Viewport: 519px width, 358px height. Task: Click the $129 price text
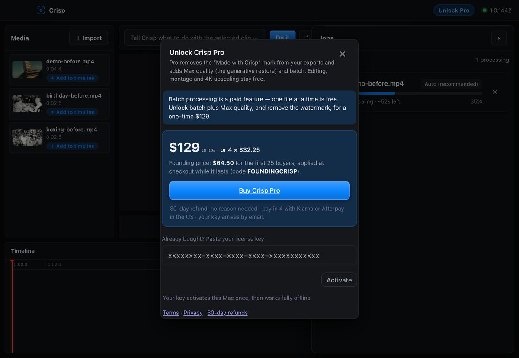coord(184,148)
